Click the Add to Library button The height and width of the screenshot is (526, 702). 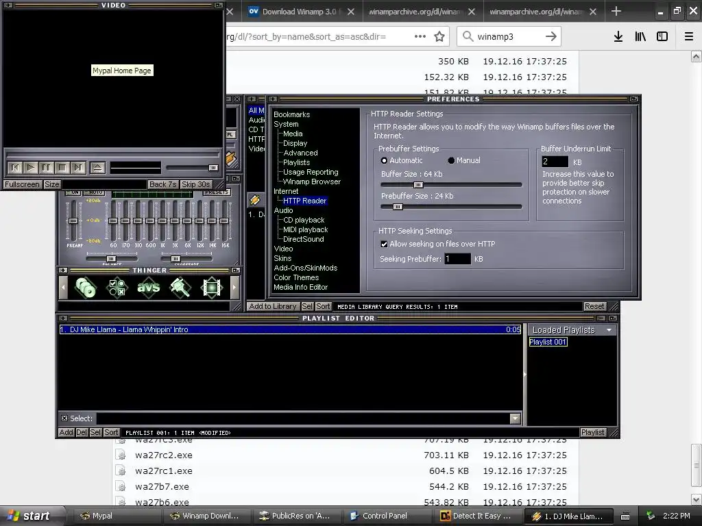click(x=273, y=306)
